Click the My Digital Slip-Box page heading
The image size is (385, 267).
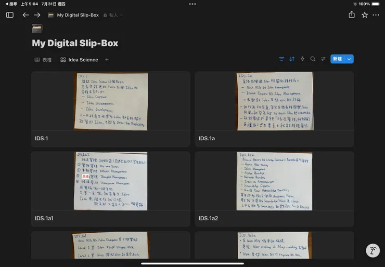(x=75, y=43)
